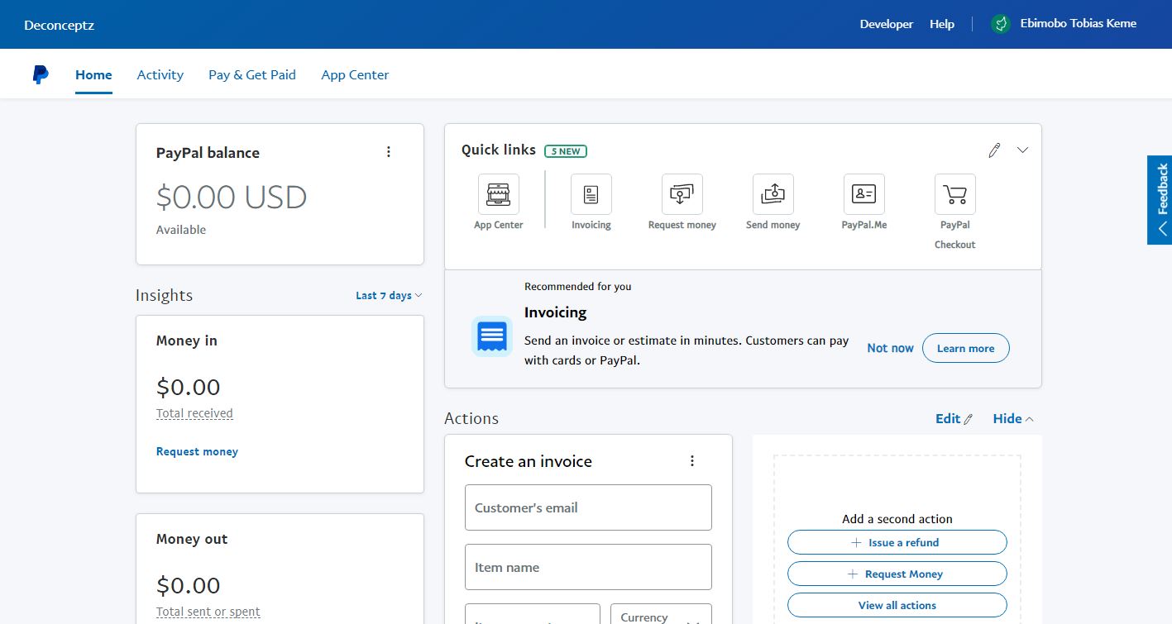The height and width of the screenshot is (624, 1172).
Task: Click the View all actions button
Action: pos(897,605)
